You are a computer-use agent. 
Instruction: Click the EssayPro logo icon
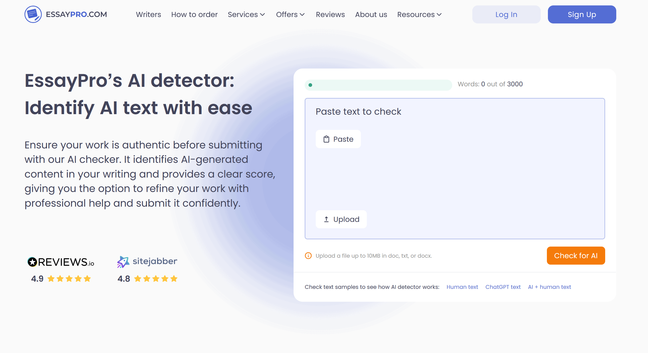coord(33,14)
